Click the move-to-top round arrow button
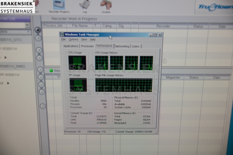 40,70
